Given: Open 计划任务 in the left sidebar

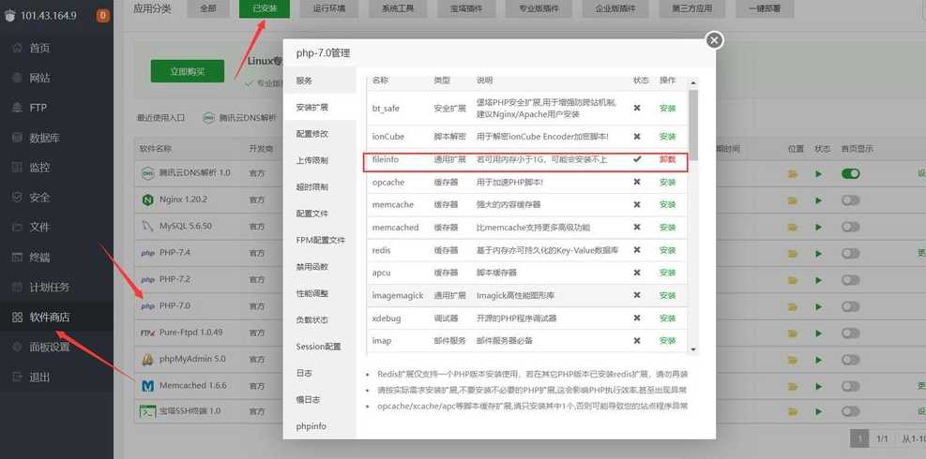Looking at the screenshot, I should pos(49,288).
